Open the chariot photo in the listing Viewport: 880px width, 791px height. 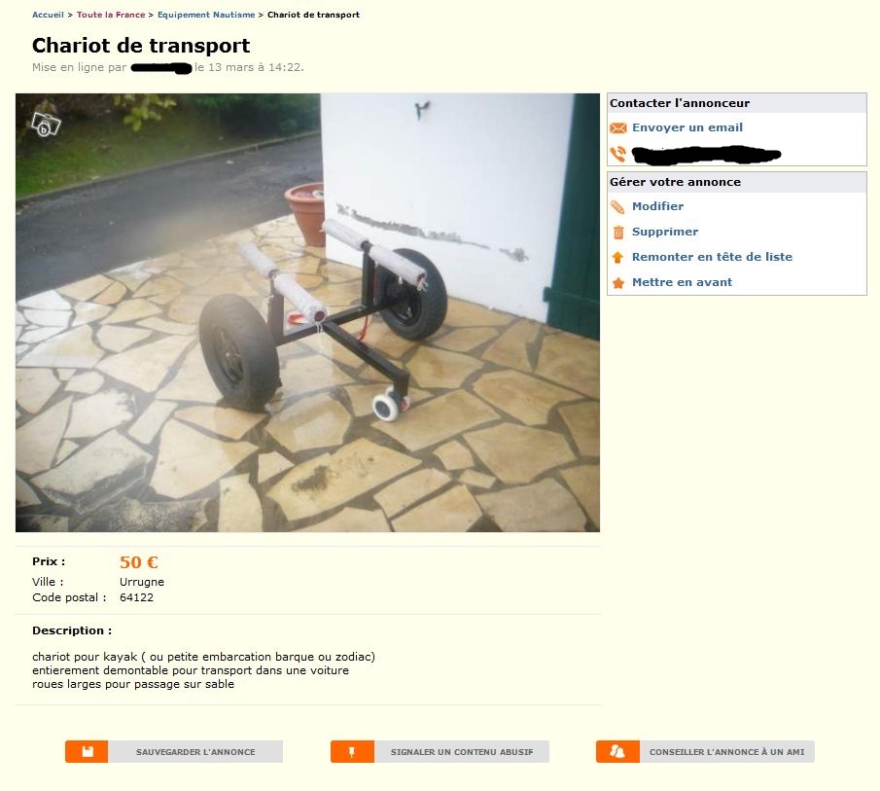(x=307, y=312)
